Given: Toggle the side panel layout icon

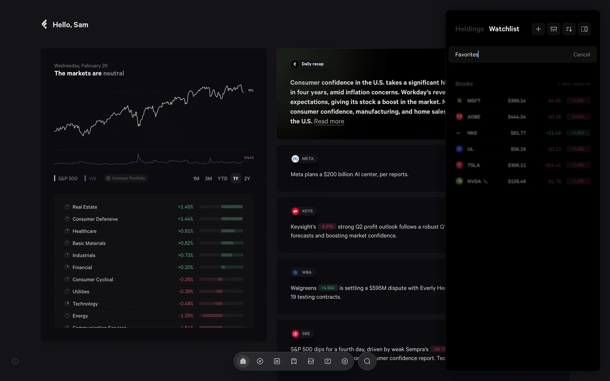Looking at the screenshot, I should pyautogui.click(x=584, y=29).
